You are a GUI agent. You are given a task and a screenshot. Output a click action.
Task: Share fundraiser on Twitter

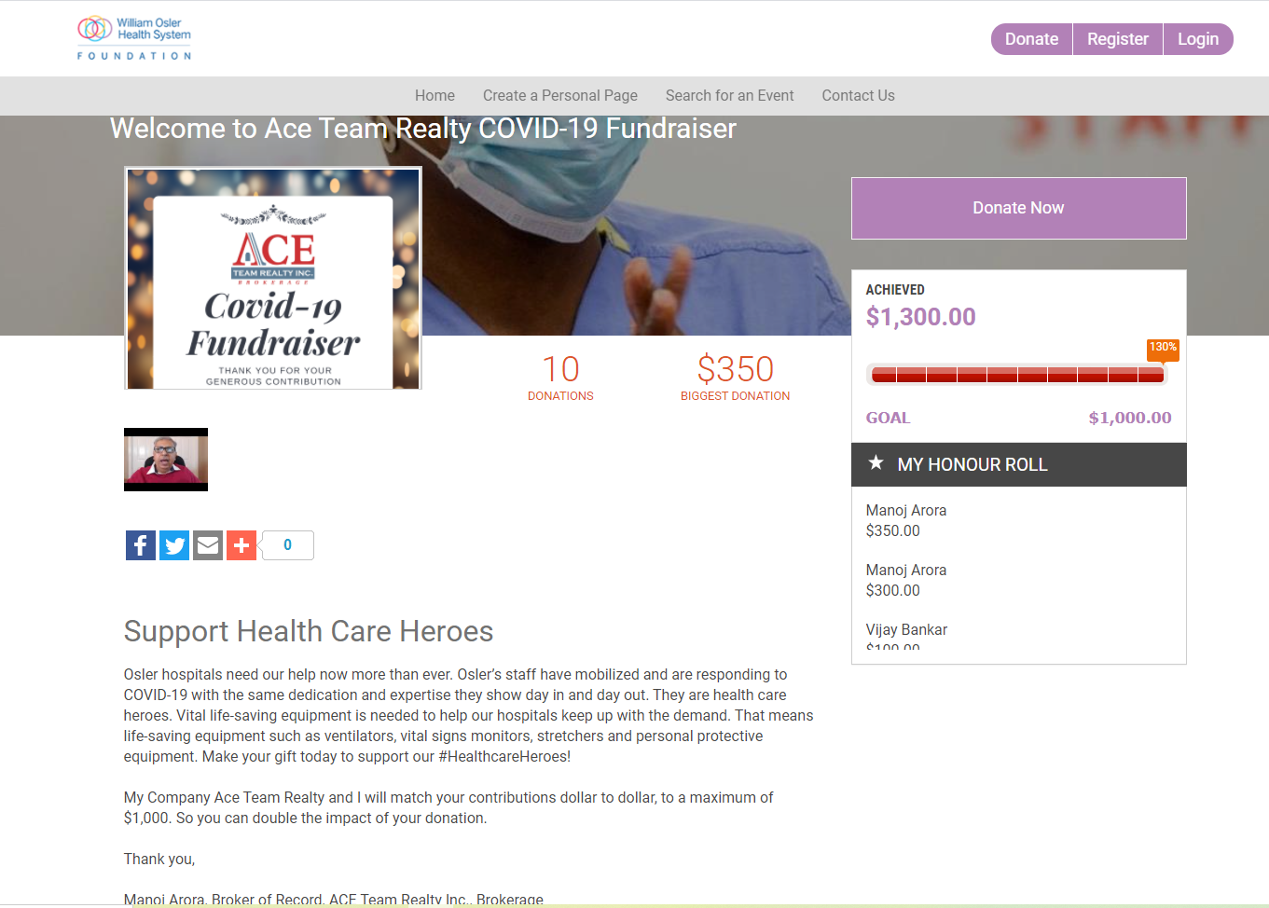coord(174,545)
